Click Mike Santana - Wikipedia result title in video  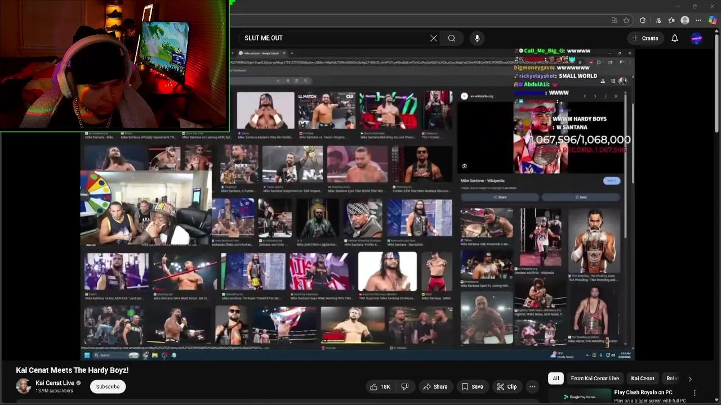[x=482, y=181]
